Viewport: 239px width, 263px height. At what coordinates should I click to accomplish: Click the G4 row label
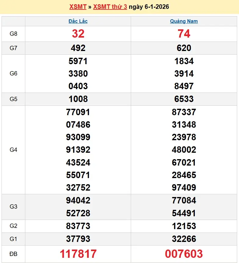click(x=13, y=150)
